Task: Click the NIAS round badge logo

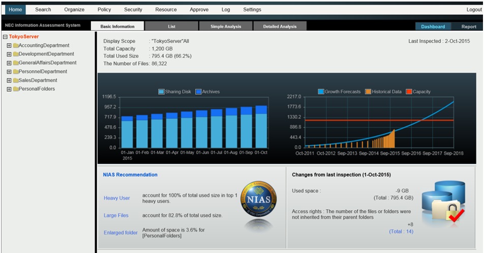Action: (258, 199)
